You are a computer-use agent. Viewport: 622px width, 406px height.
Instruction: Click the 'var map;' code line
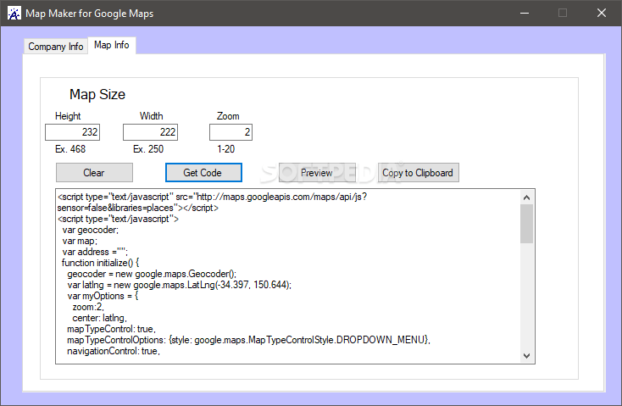80,241
